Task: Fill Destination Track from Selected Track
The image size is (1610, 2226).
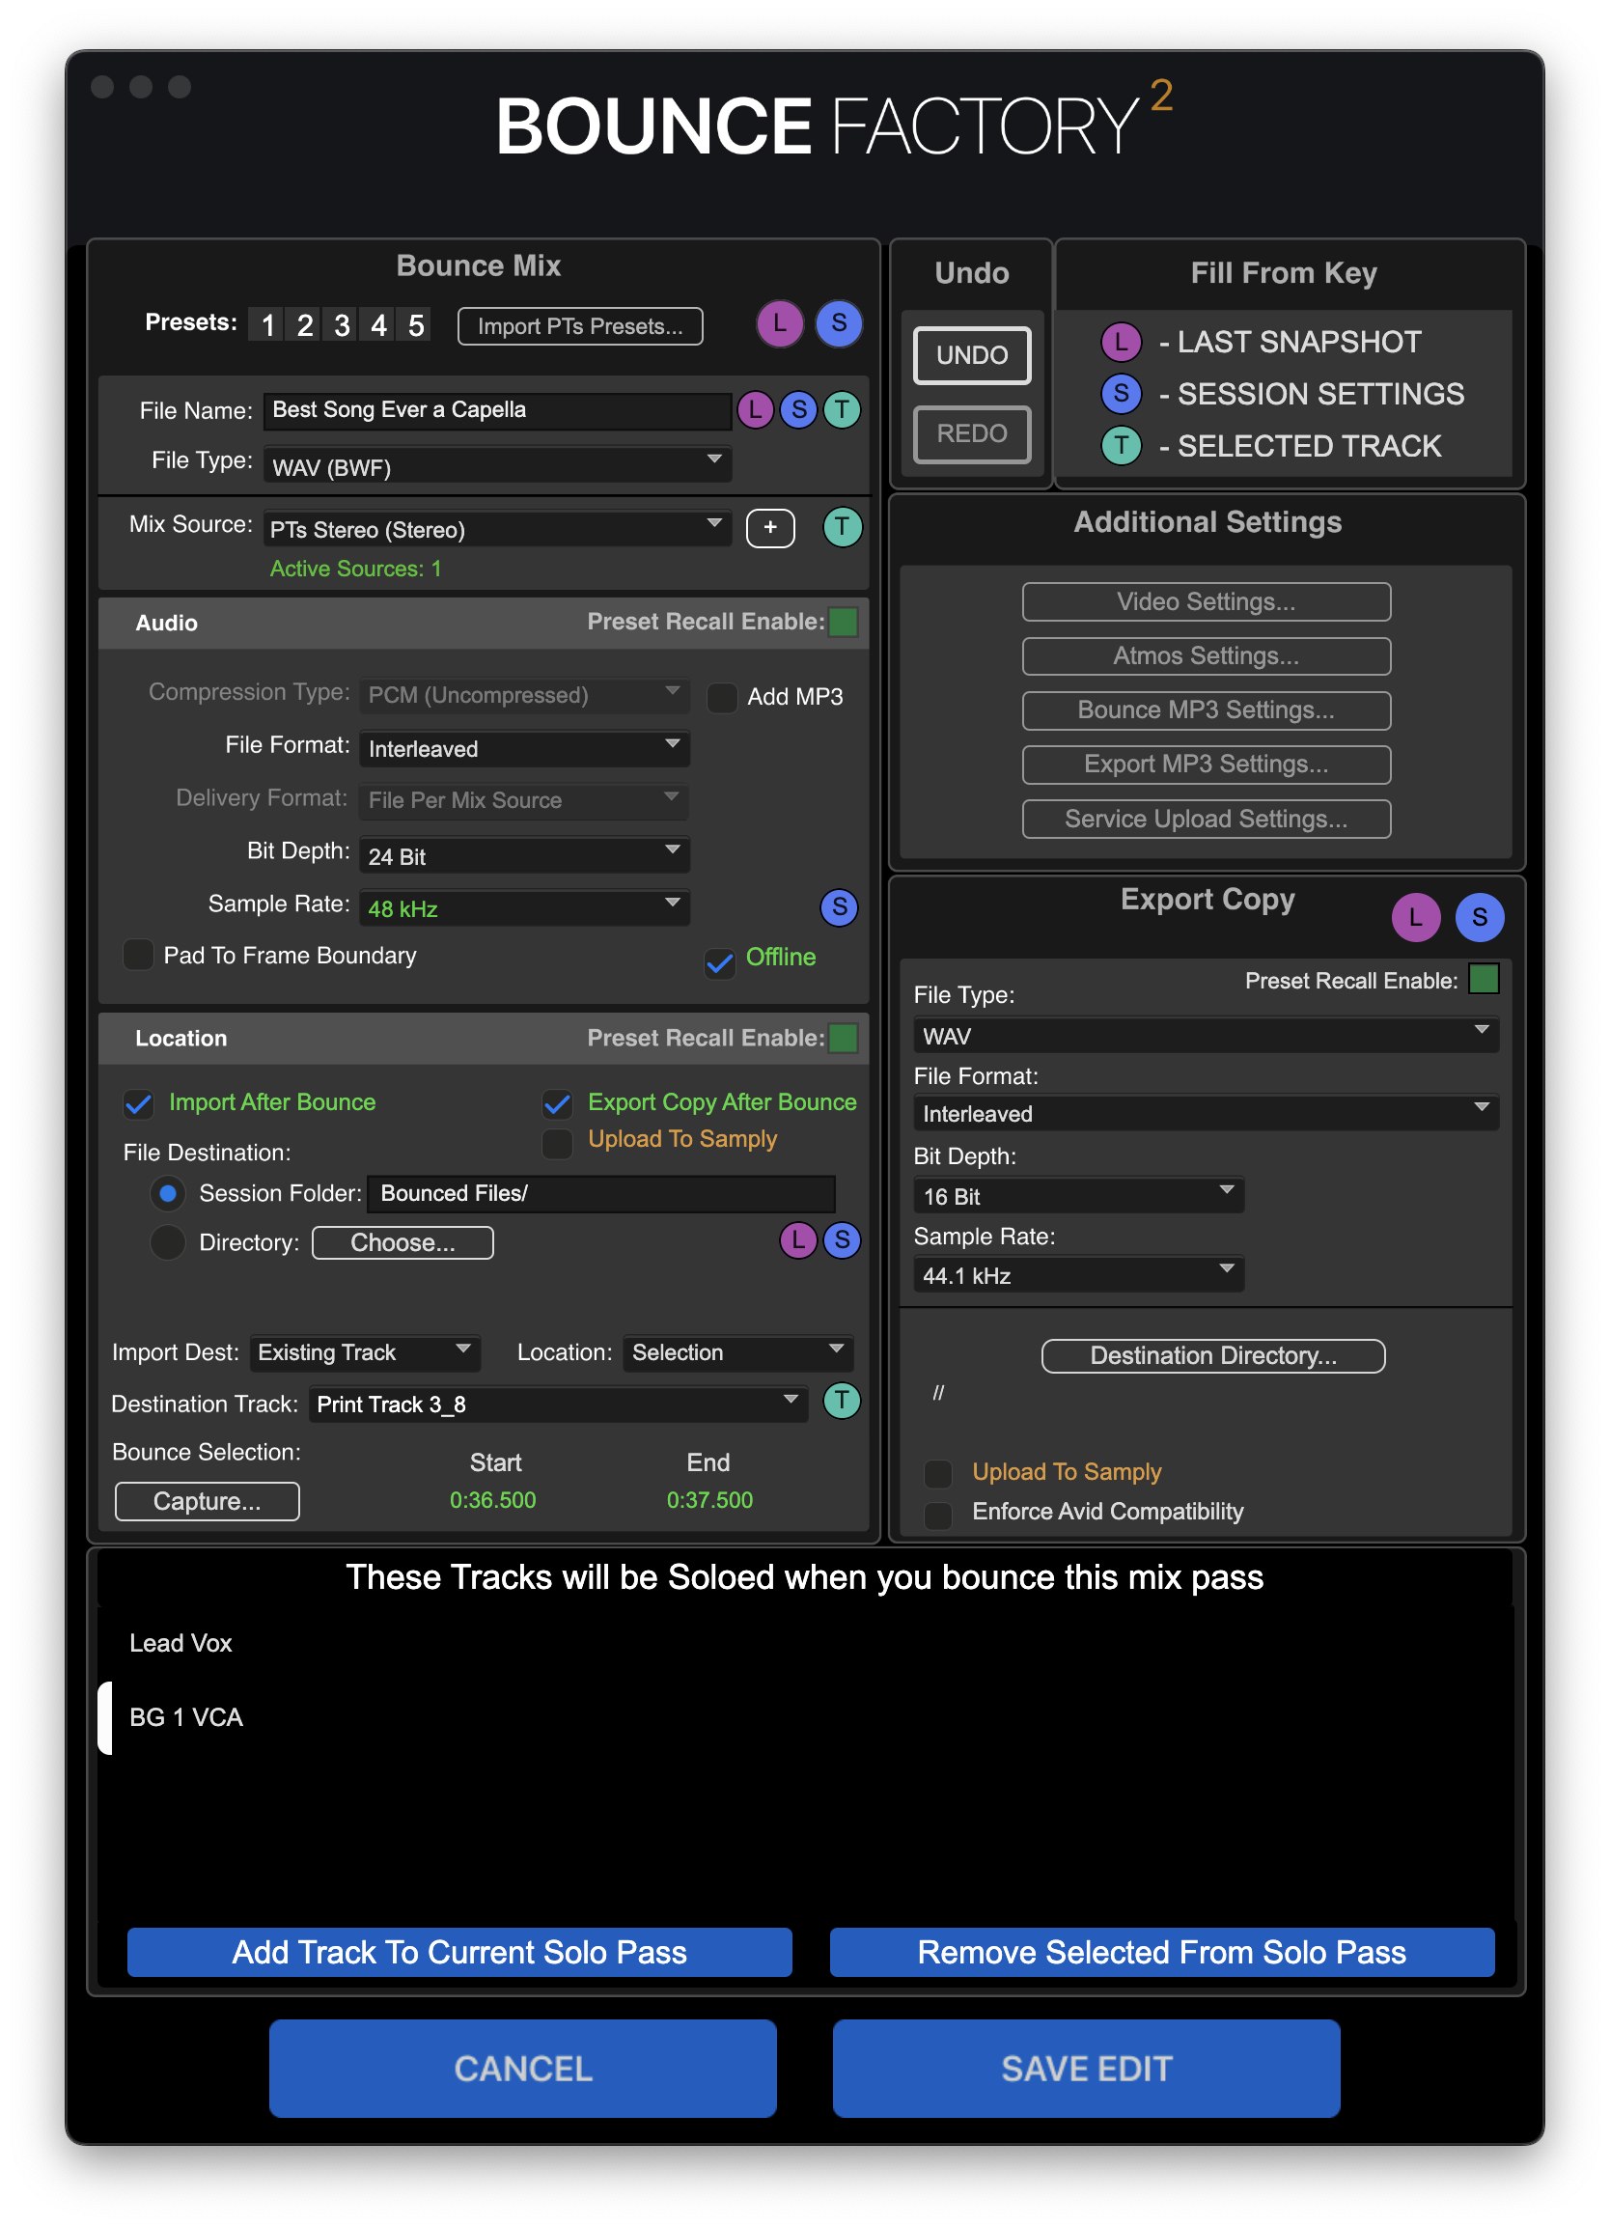Action: click(x=841, y=1403)
